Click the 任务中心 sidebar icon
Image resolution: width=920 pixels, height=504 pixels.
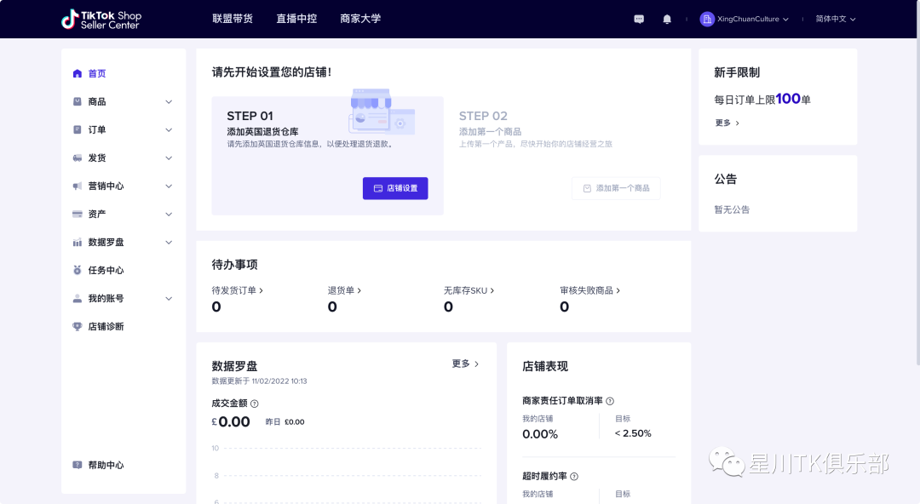tap(77, 270)
